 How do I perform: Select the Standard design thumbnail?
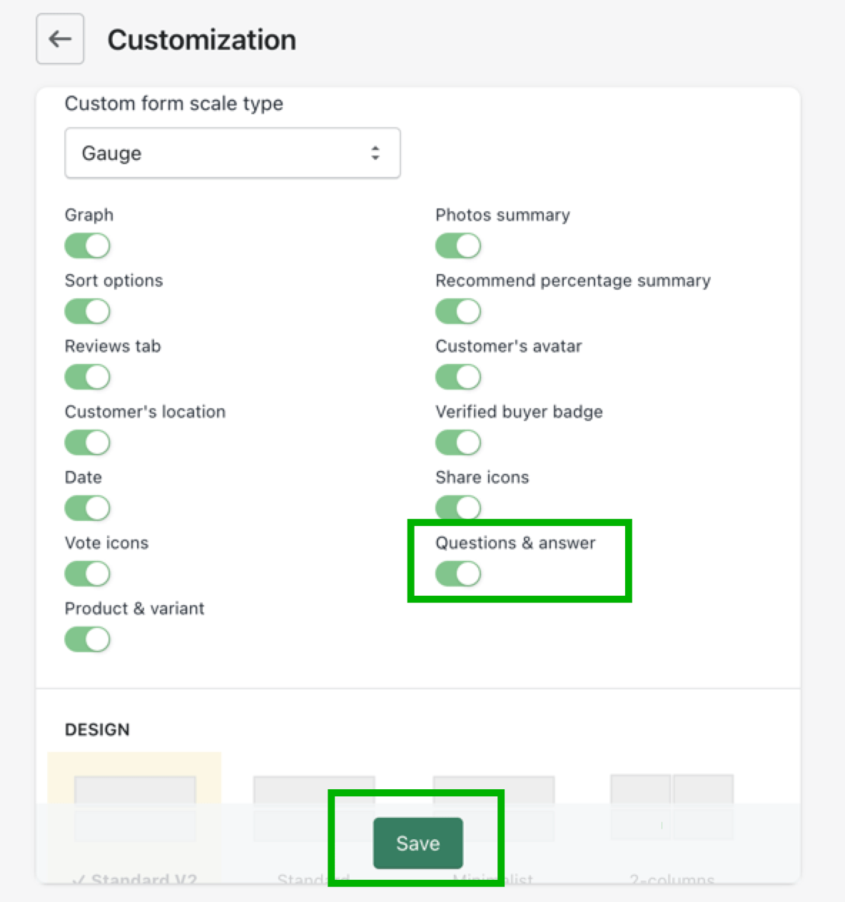point(314,792)
